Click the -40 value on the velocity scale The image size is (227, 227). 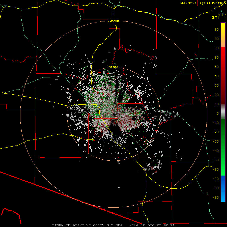pos(216,151)
